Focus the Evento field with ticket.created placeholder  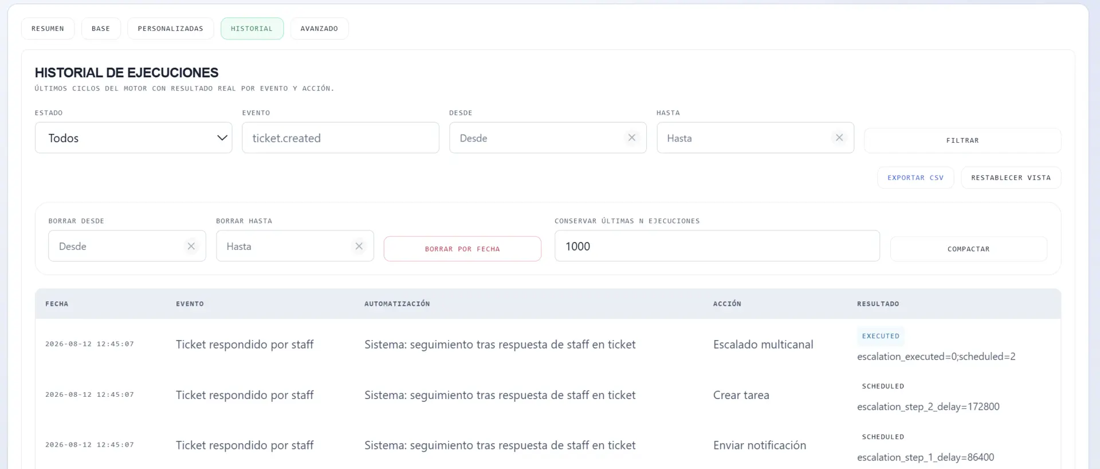coord(340,138)
